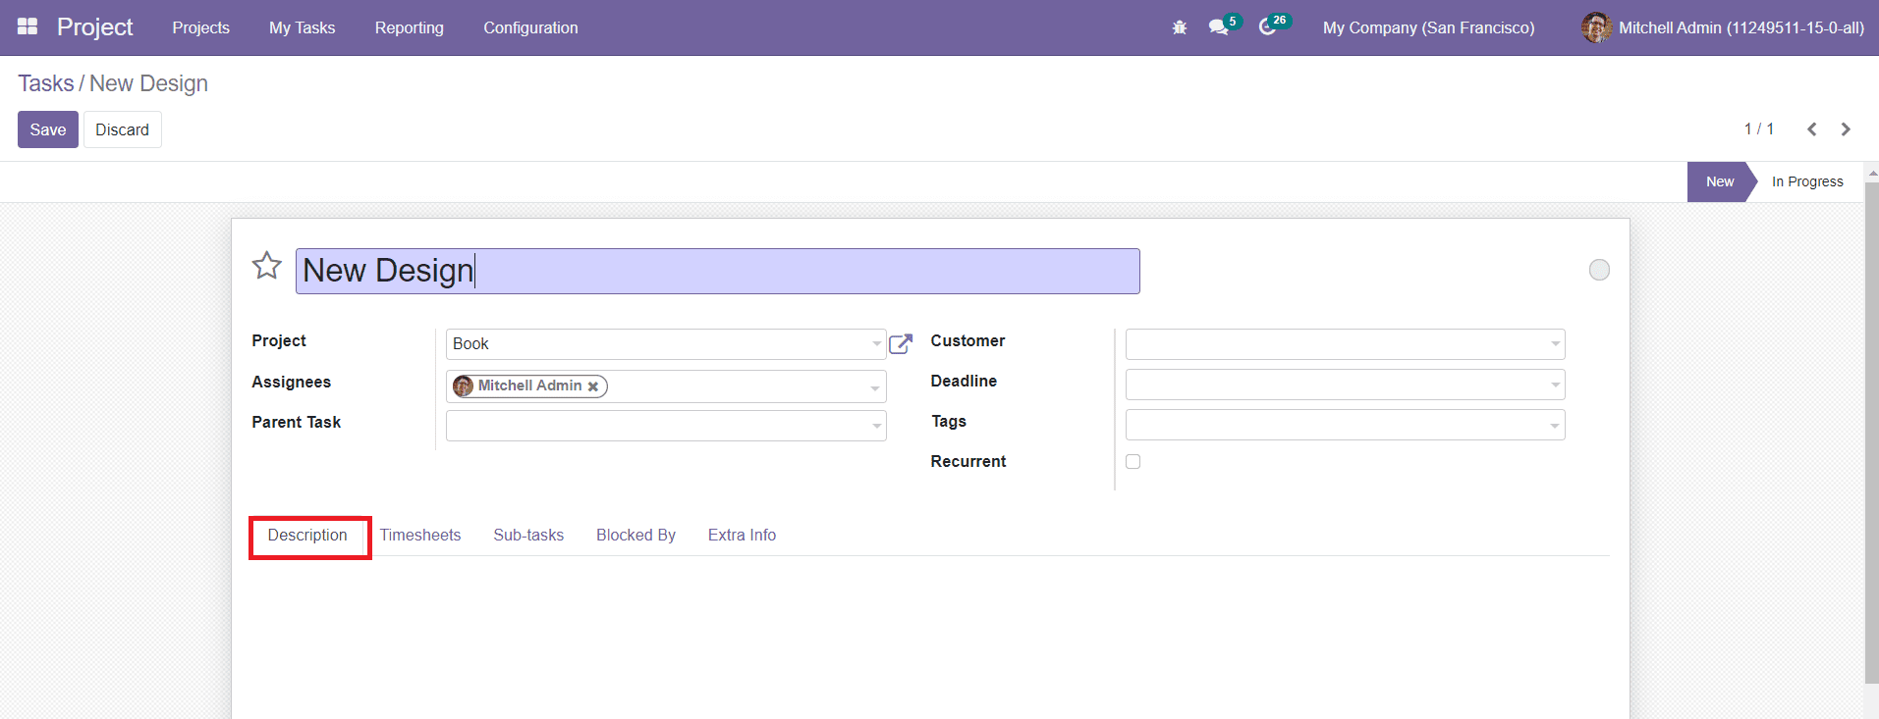Open the apps grid home menu
This screenshot has width=1879, height=719.
[28, 26]
